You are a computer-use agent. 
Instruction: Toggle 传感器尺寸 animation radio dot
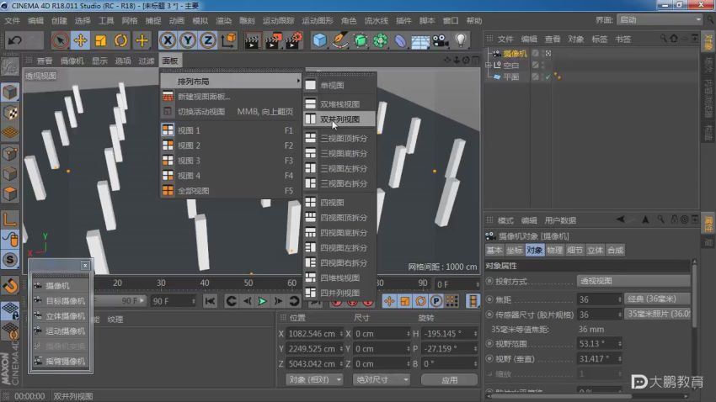point(489,315)
